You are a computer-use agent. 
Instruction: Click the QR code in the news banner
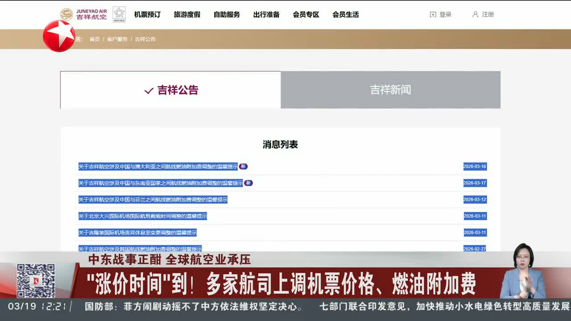[x=36, y=281]
